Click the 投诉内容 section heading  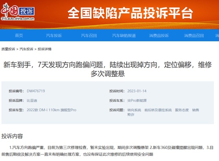click(12, 136)
